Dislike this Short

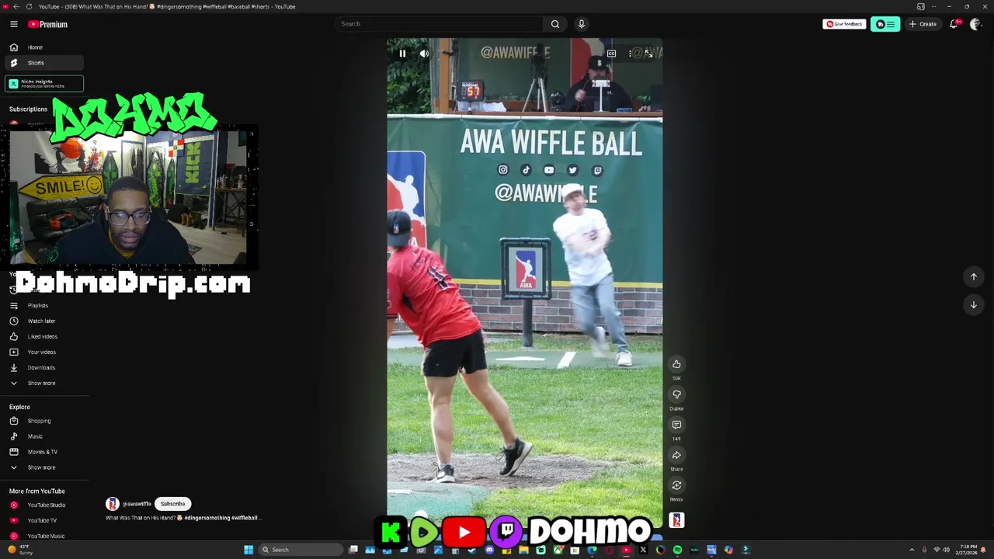pos(676,394)
